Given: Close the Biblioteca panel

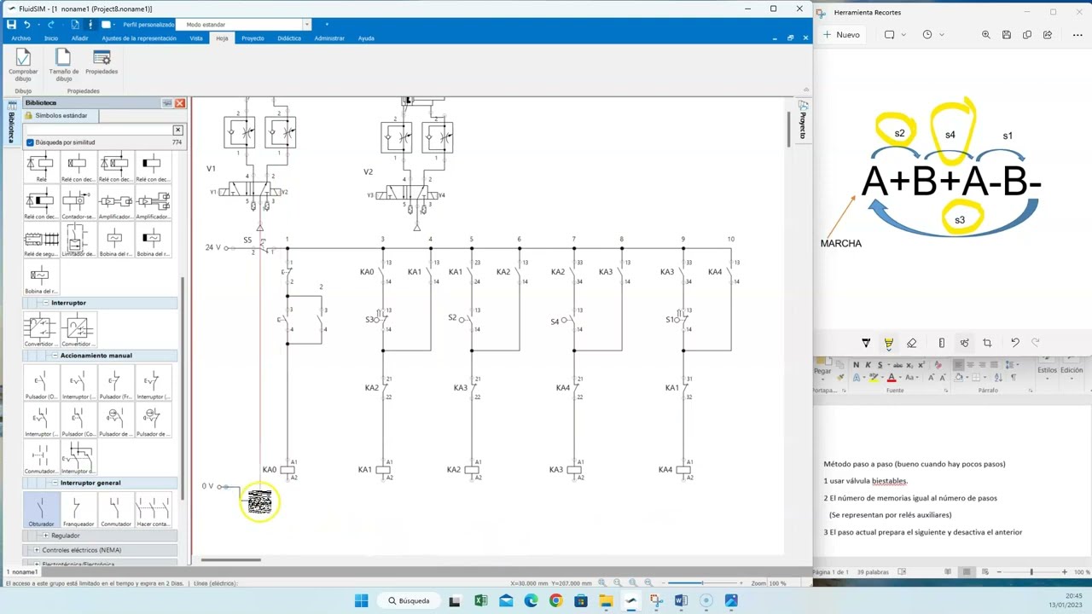Looking at the screenshot, I should [180, 103].
